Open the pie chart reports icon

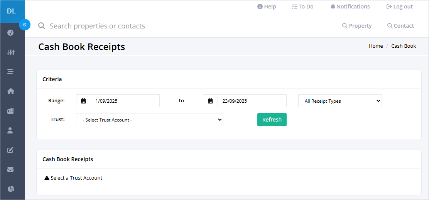click(x=10, y=189)
